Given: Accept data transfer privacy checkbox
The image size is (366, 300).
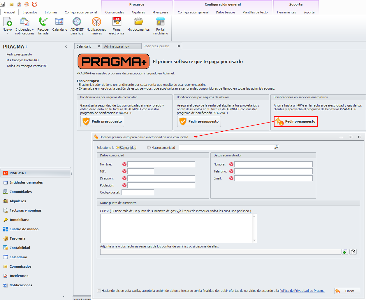Looking at the screenshot, I should (99, 291).
